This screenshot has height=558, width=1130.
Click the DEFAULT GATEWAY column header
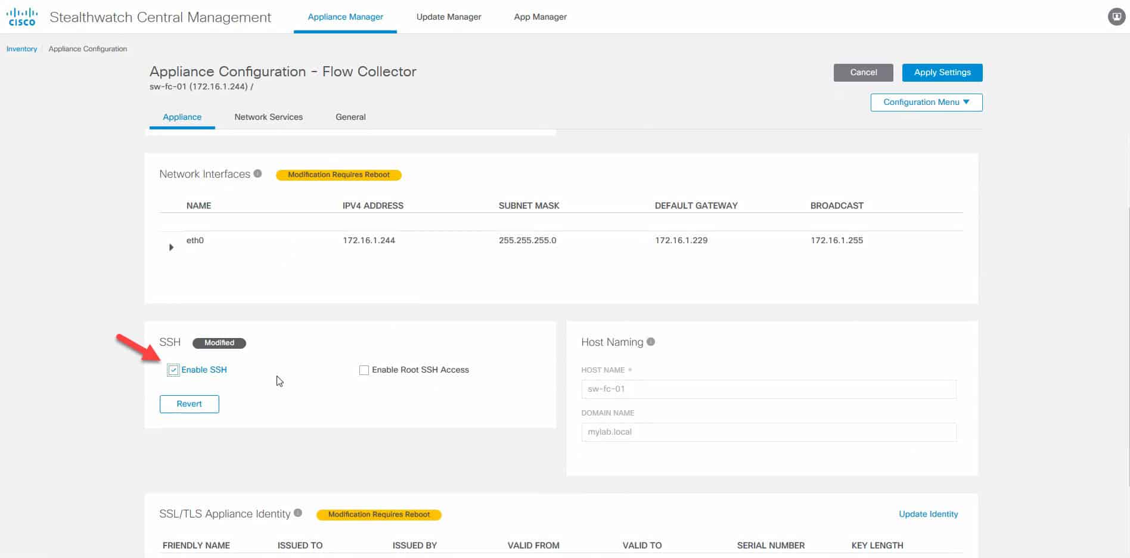pyautogui.click(x=696, y=206)
